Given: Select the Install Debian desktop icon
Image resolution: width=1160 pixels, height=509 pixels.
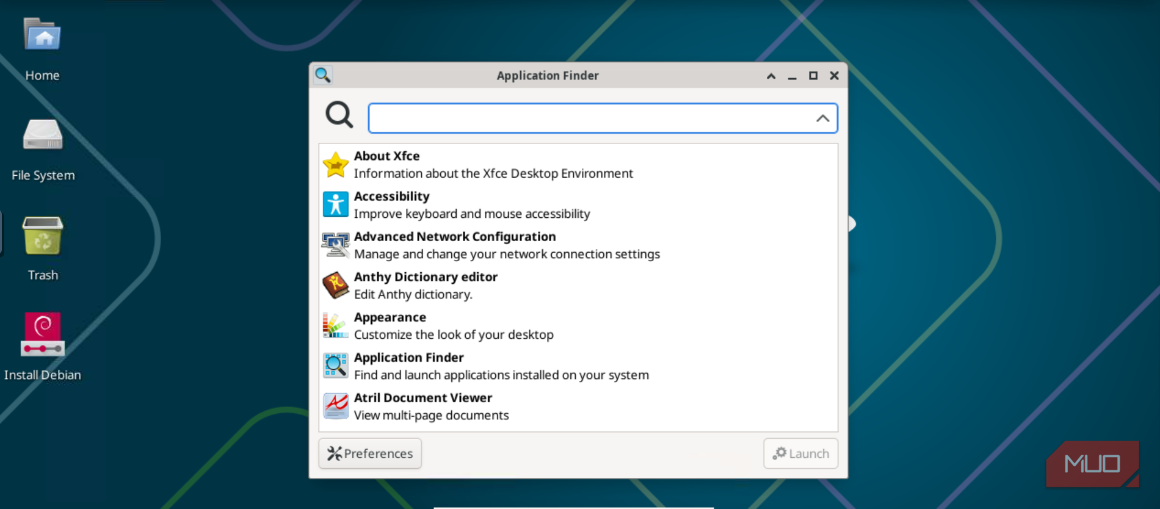Looking at the screenshot, I should pyautogui.click(x=43, y=334).
